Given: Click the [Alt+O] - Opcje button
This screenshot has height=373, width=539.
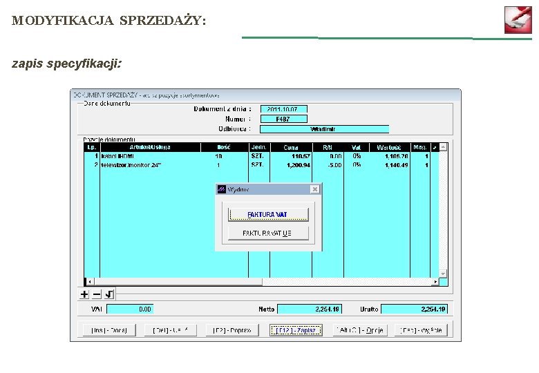Looking at the screenshot, I should tap(360, 330).
